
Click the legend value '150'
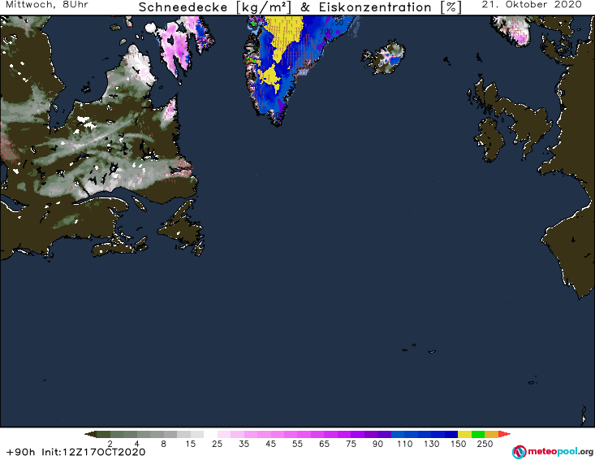point(458,444)
